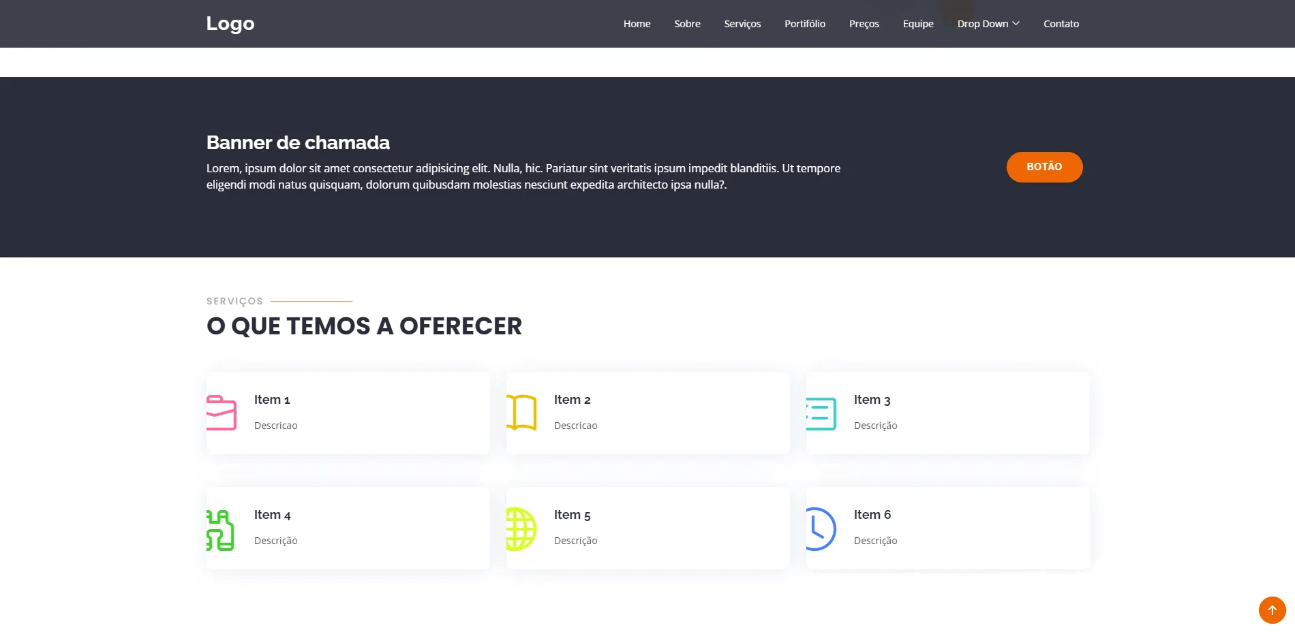This screenshot has height=634, width=1295.
Task: Select the Item 5 card
Action: click(647, 528)
